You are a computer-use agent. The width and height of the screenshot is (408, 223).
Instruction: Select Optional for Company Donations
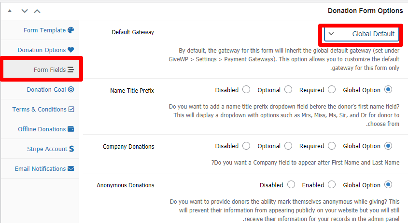coord(288,146)
